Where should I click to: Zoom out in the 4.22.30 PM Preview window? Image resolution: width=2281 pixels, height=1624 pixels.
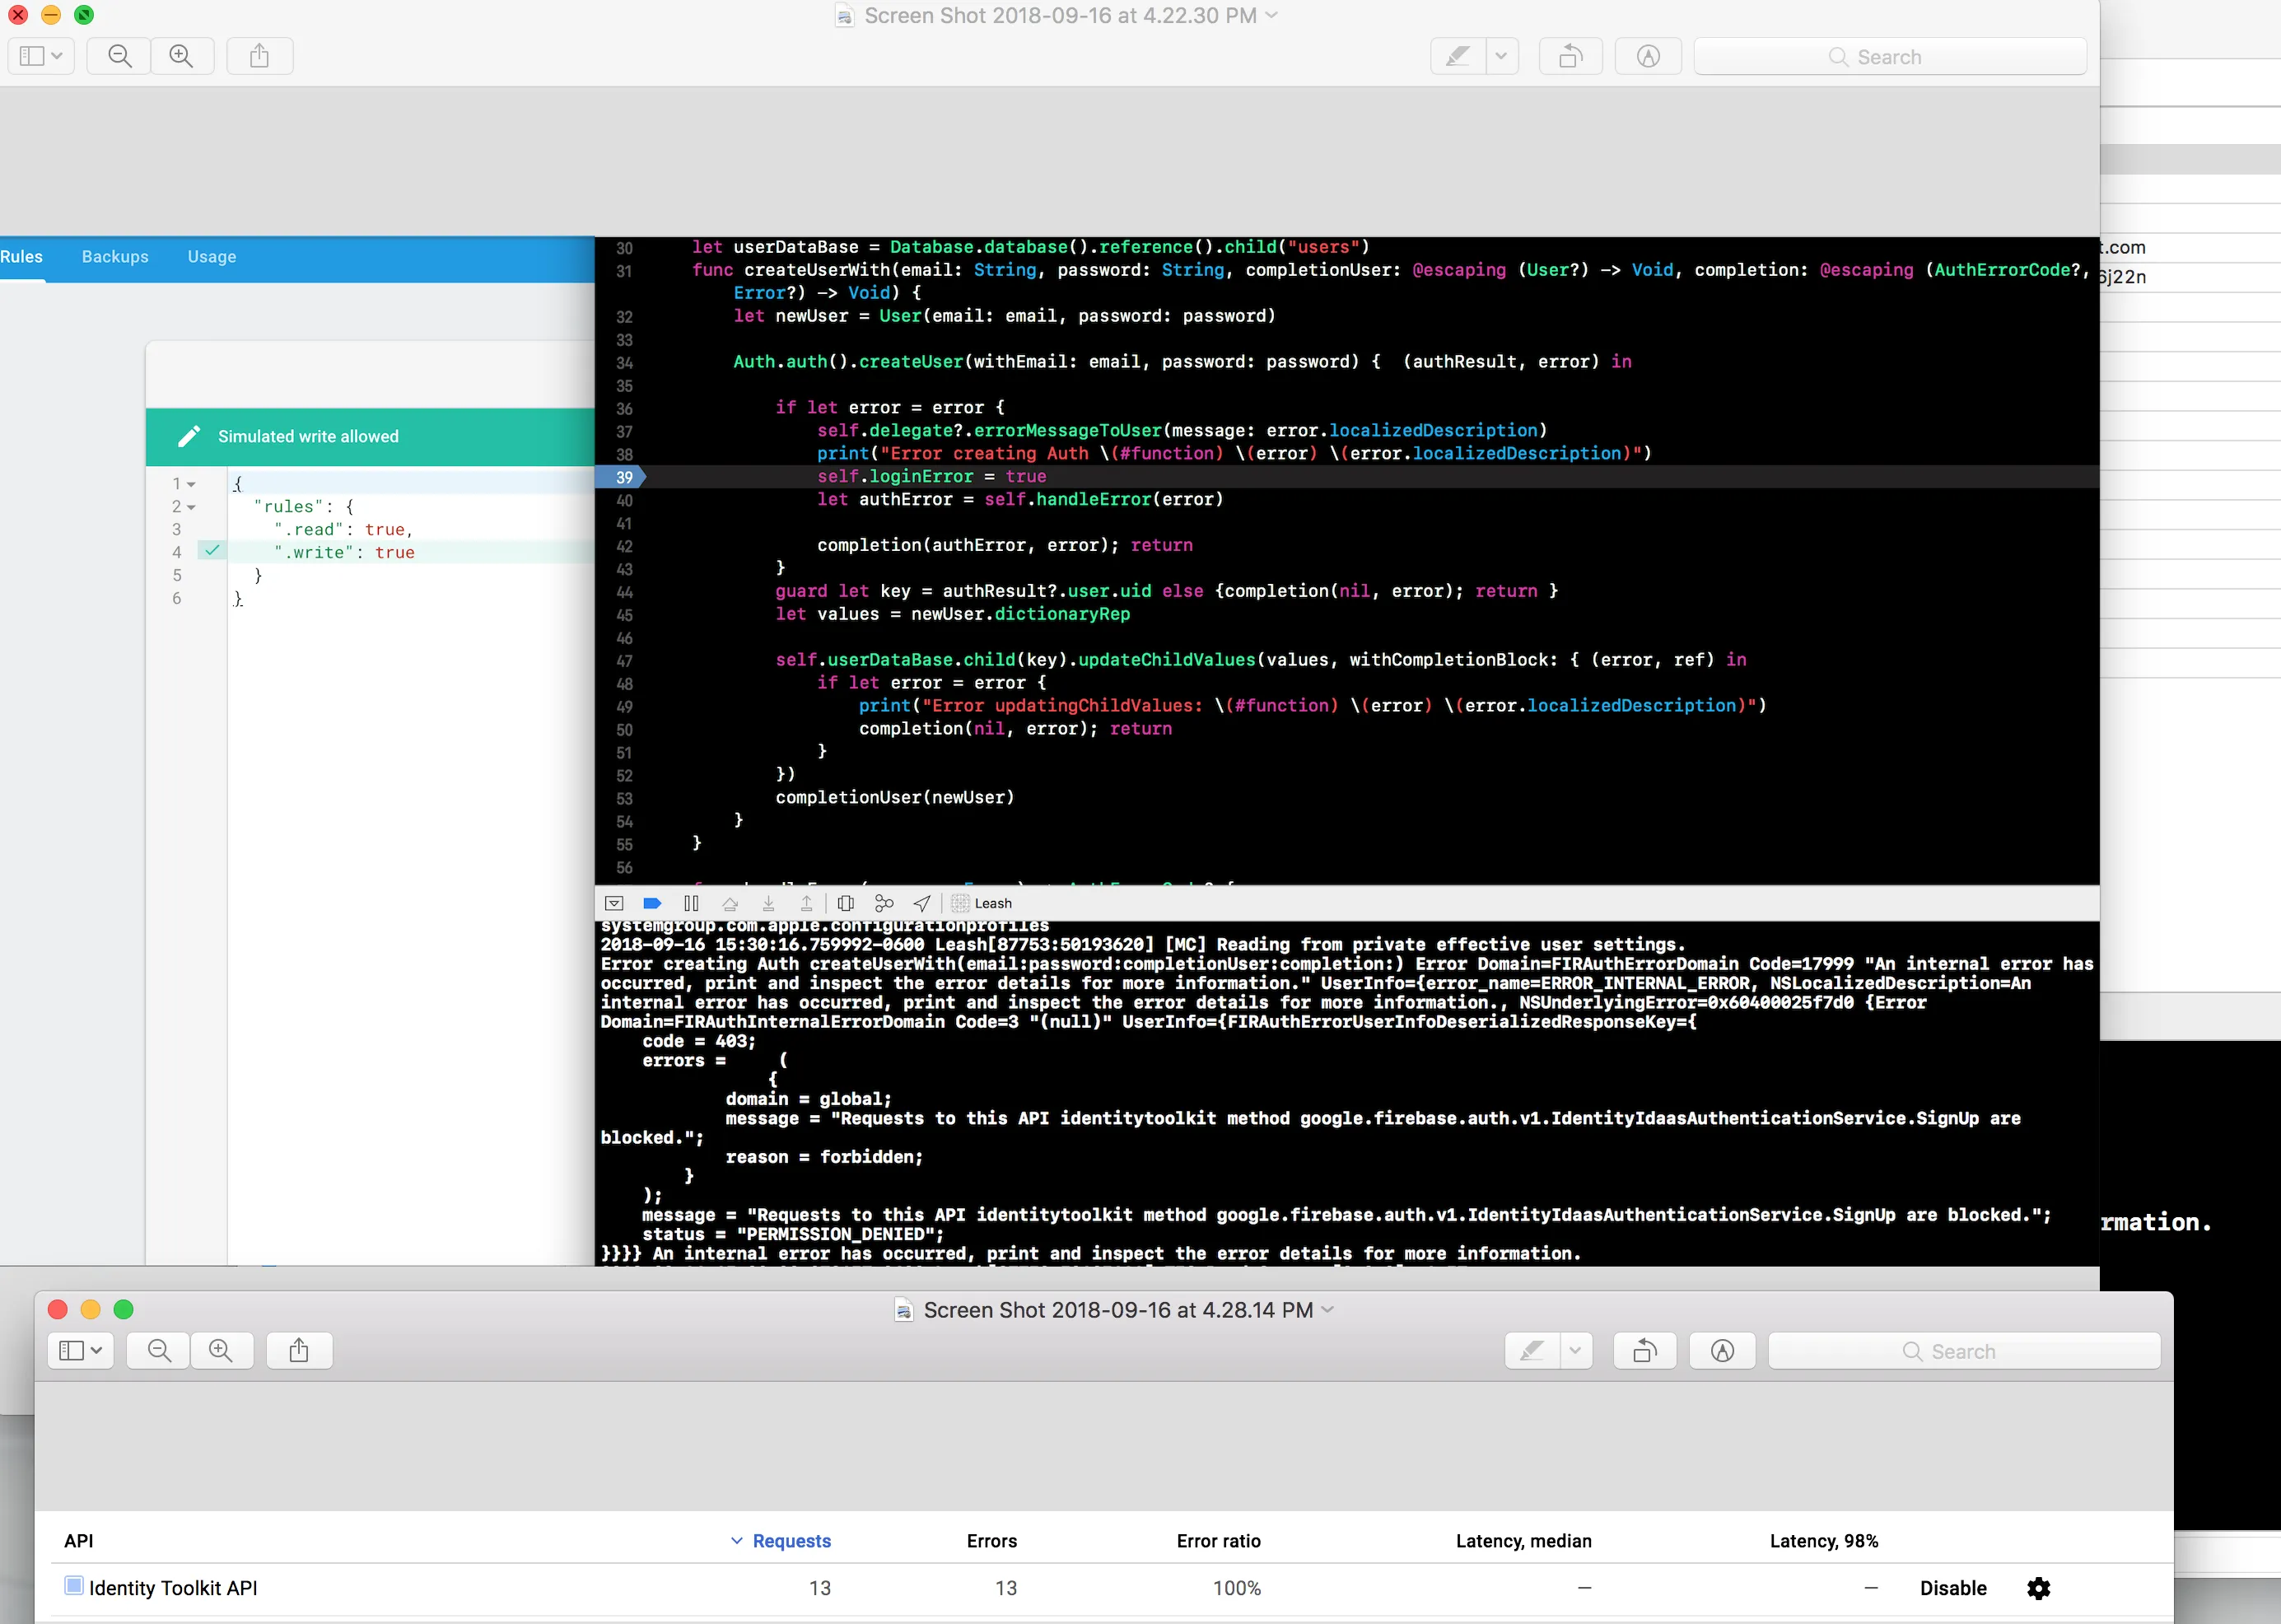120,56
